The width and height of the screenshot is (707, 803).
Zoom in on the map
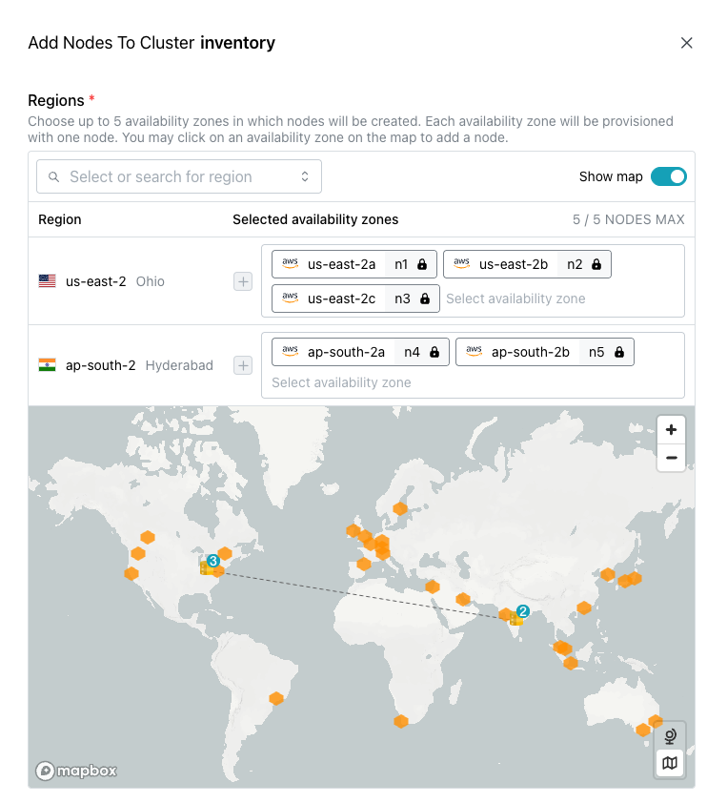pyautogui.click(x=672, y=429)
